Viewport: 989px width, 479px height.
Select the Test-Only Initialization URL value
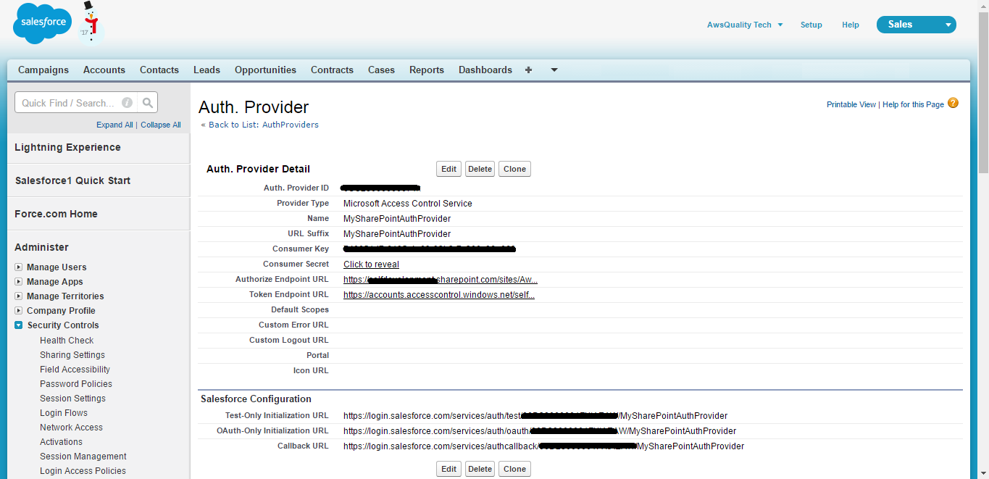click(535, 416)
